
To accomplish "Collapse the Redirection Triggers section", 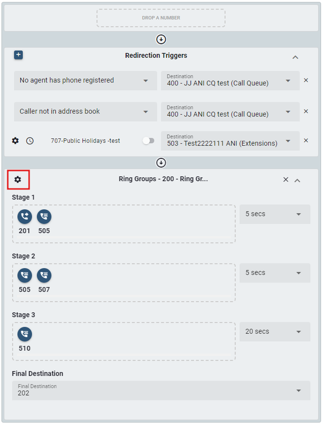I will (295, 57).
